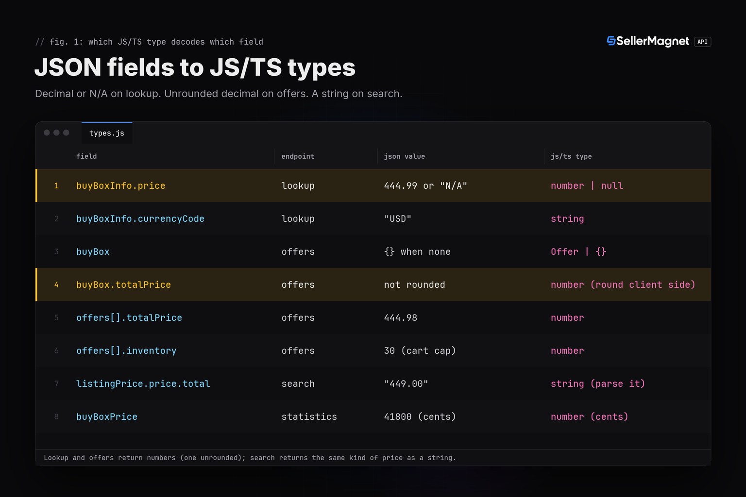Click the offers endpoint in the buyBox.totalPrice row
This screenshot has height=497, width=746.
(298, 285)
